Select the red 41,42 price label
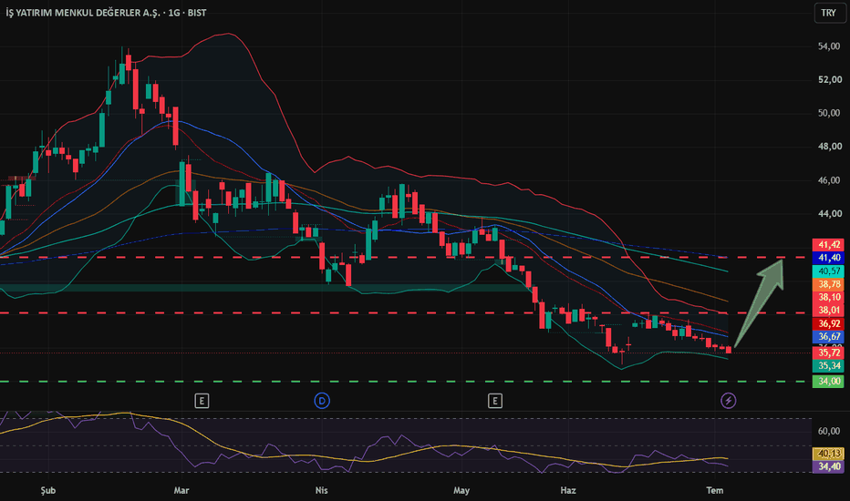The image size is (850, 501). click(828, 245)
